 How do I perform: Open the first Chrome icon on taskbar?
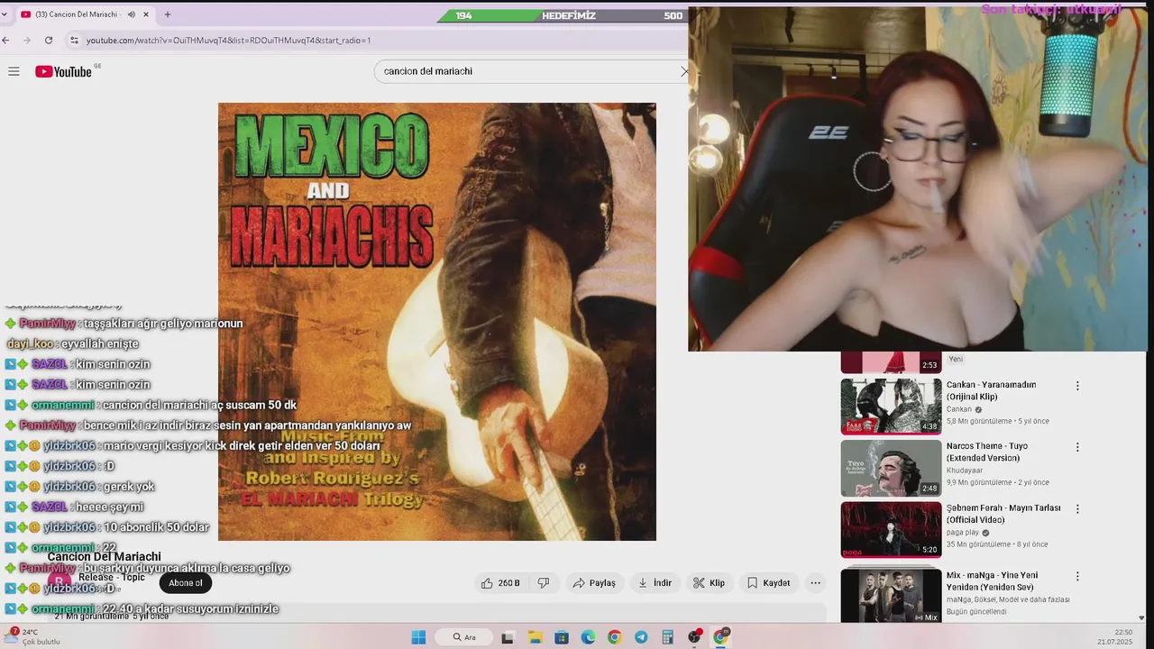click(x=614, y=637)
